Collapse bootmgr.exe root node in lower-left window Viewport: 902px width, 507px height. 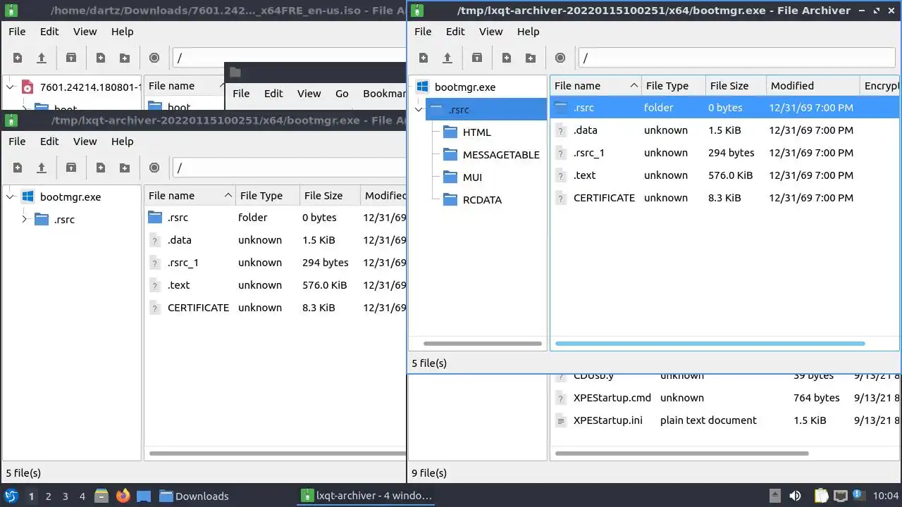(10, 197)
